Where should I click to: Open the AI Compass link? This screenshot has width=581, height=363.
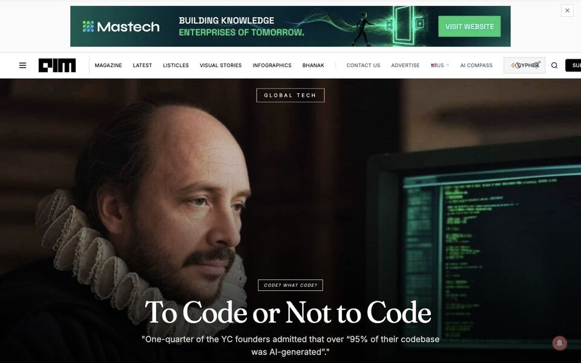tap(476, 65)
